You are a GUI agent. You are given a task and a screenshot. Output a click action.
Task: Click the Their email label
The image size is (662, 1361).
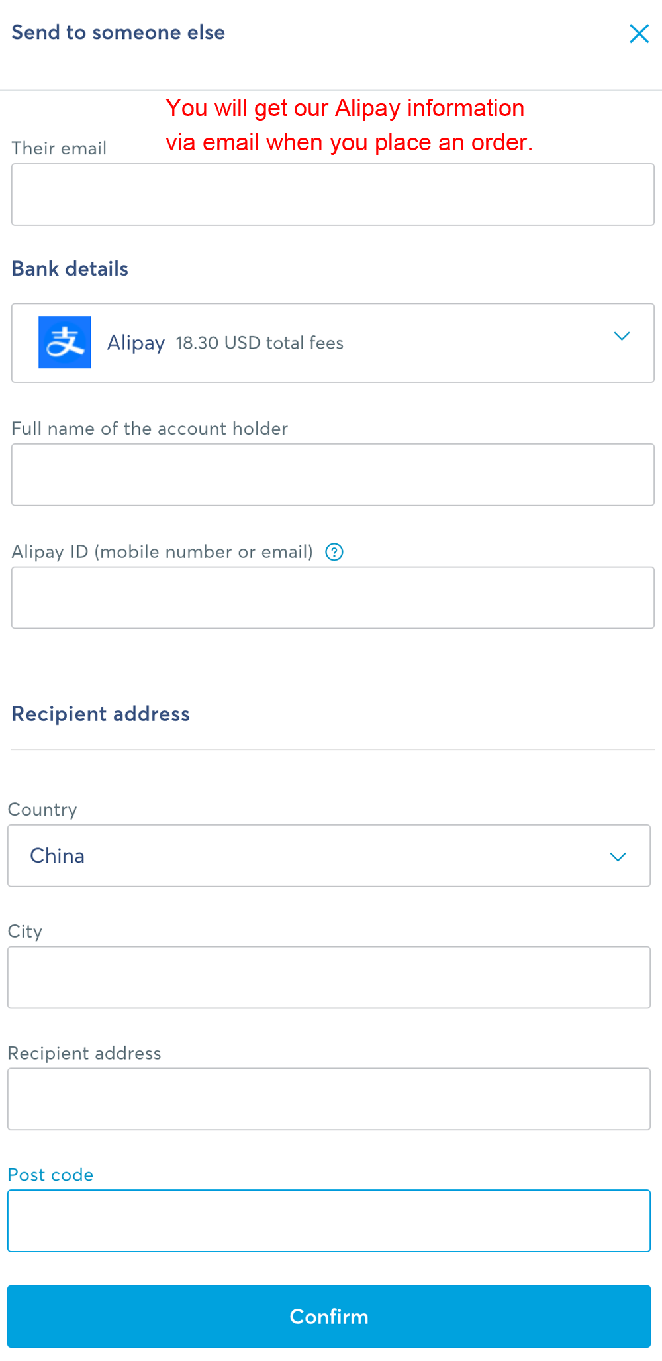59,148
